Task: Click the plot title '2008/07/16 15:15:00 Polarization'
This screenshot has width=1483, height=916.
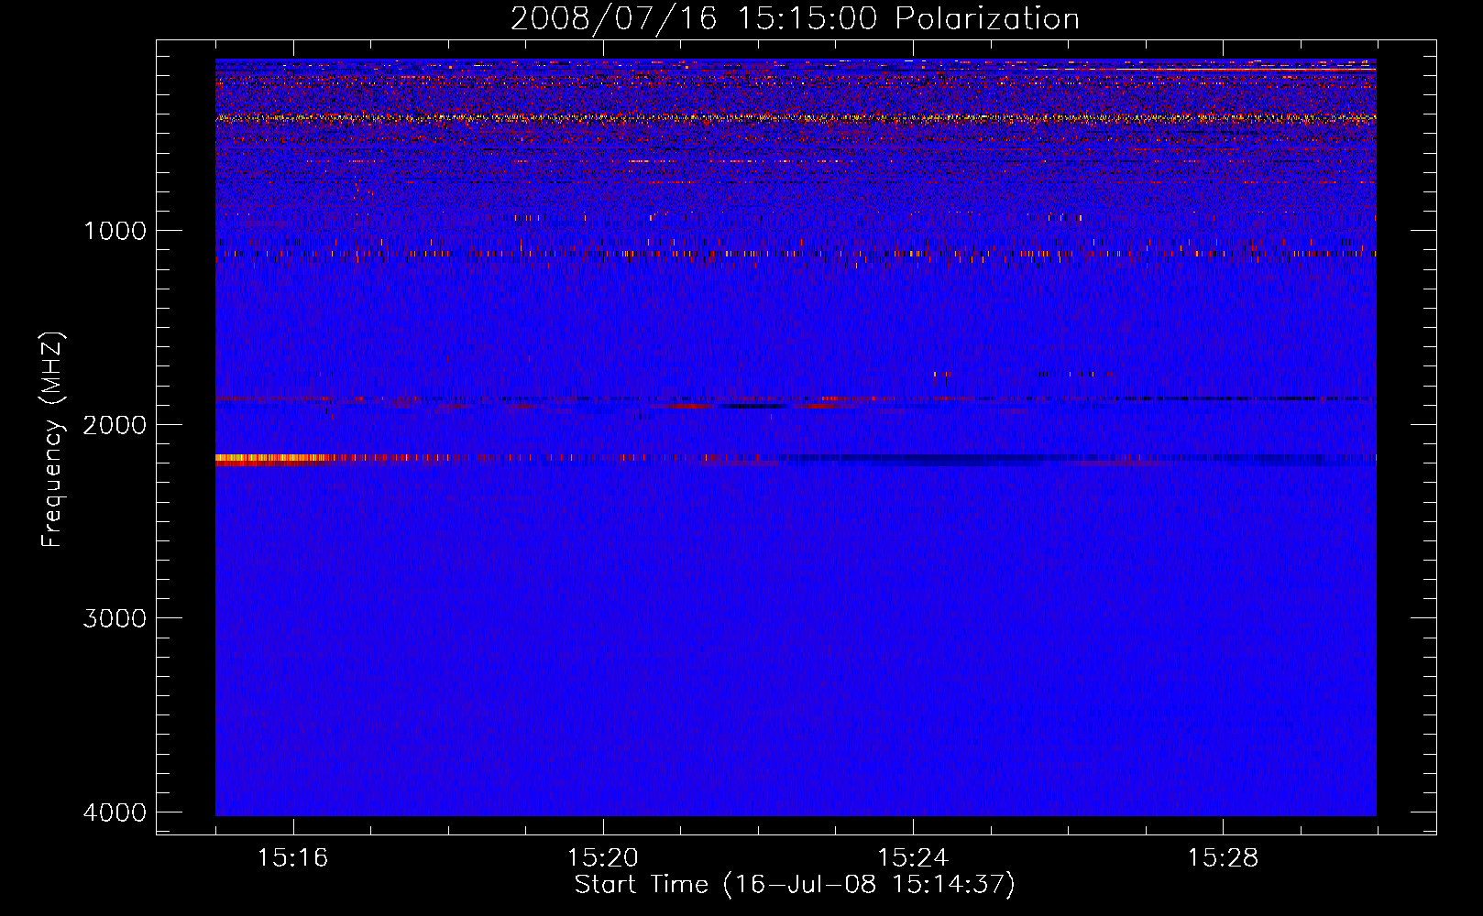Action: tap(795, 18)
